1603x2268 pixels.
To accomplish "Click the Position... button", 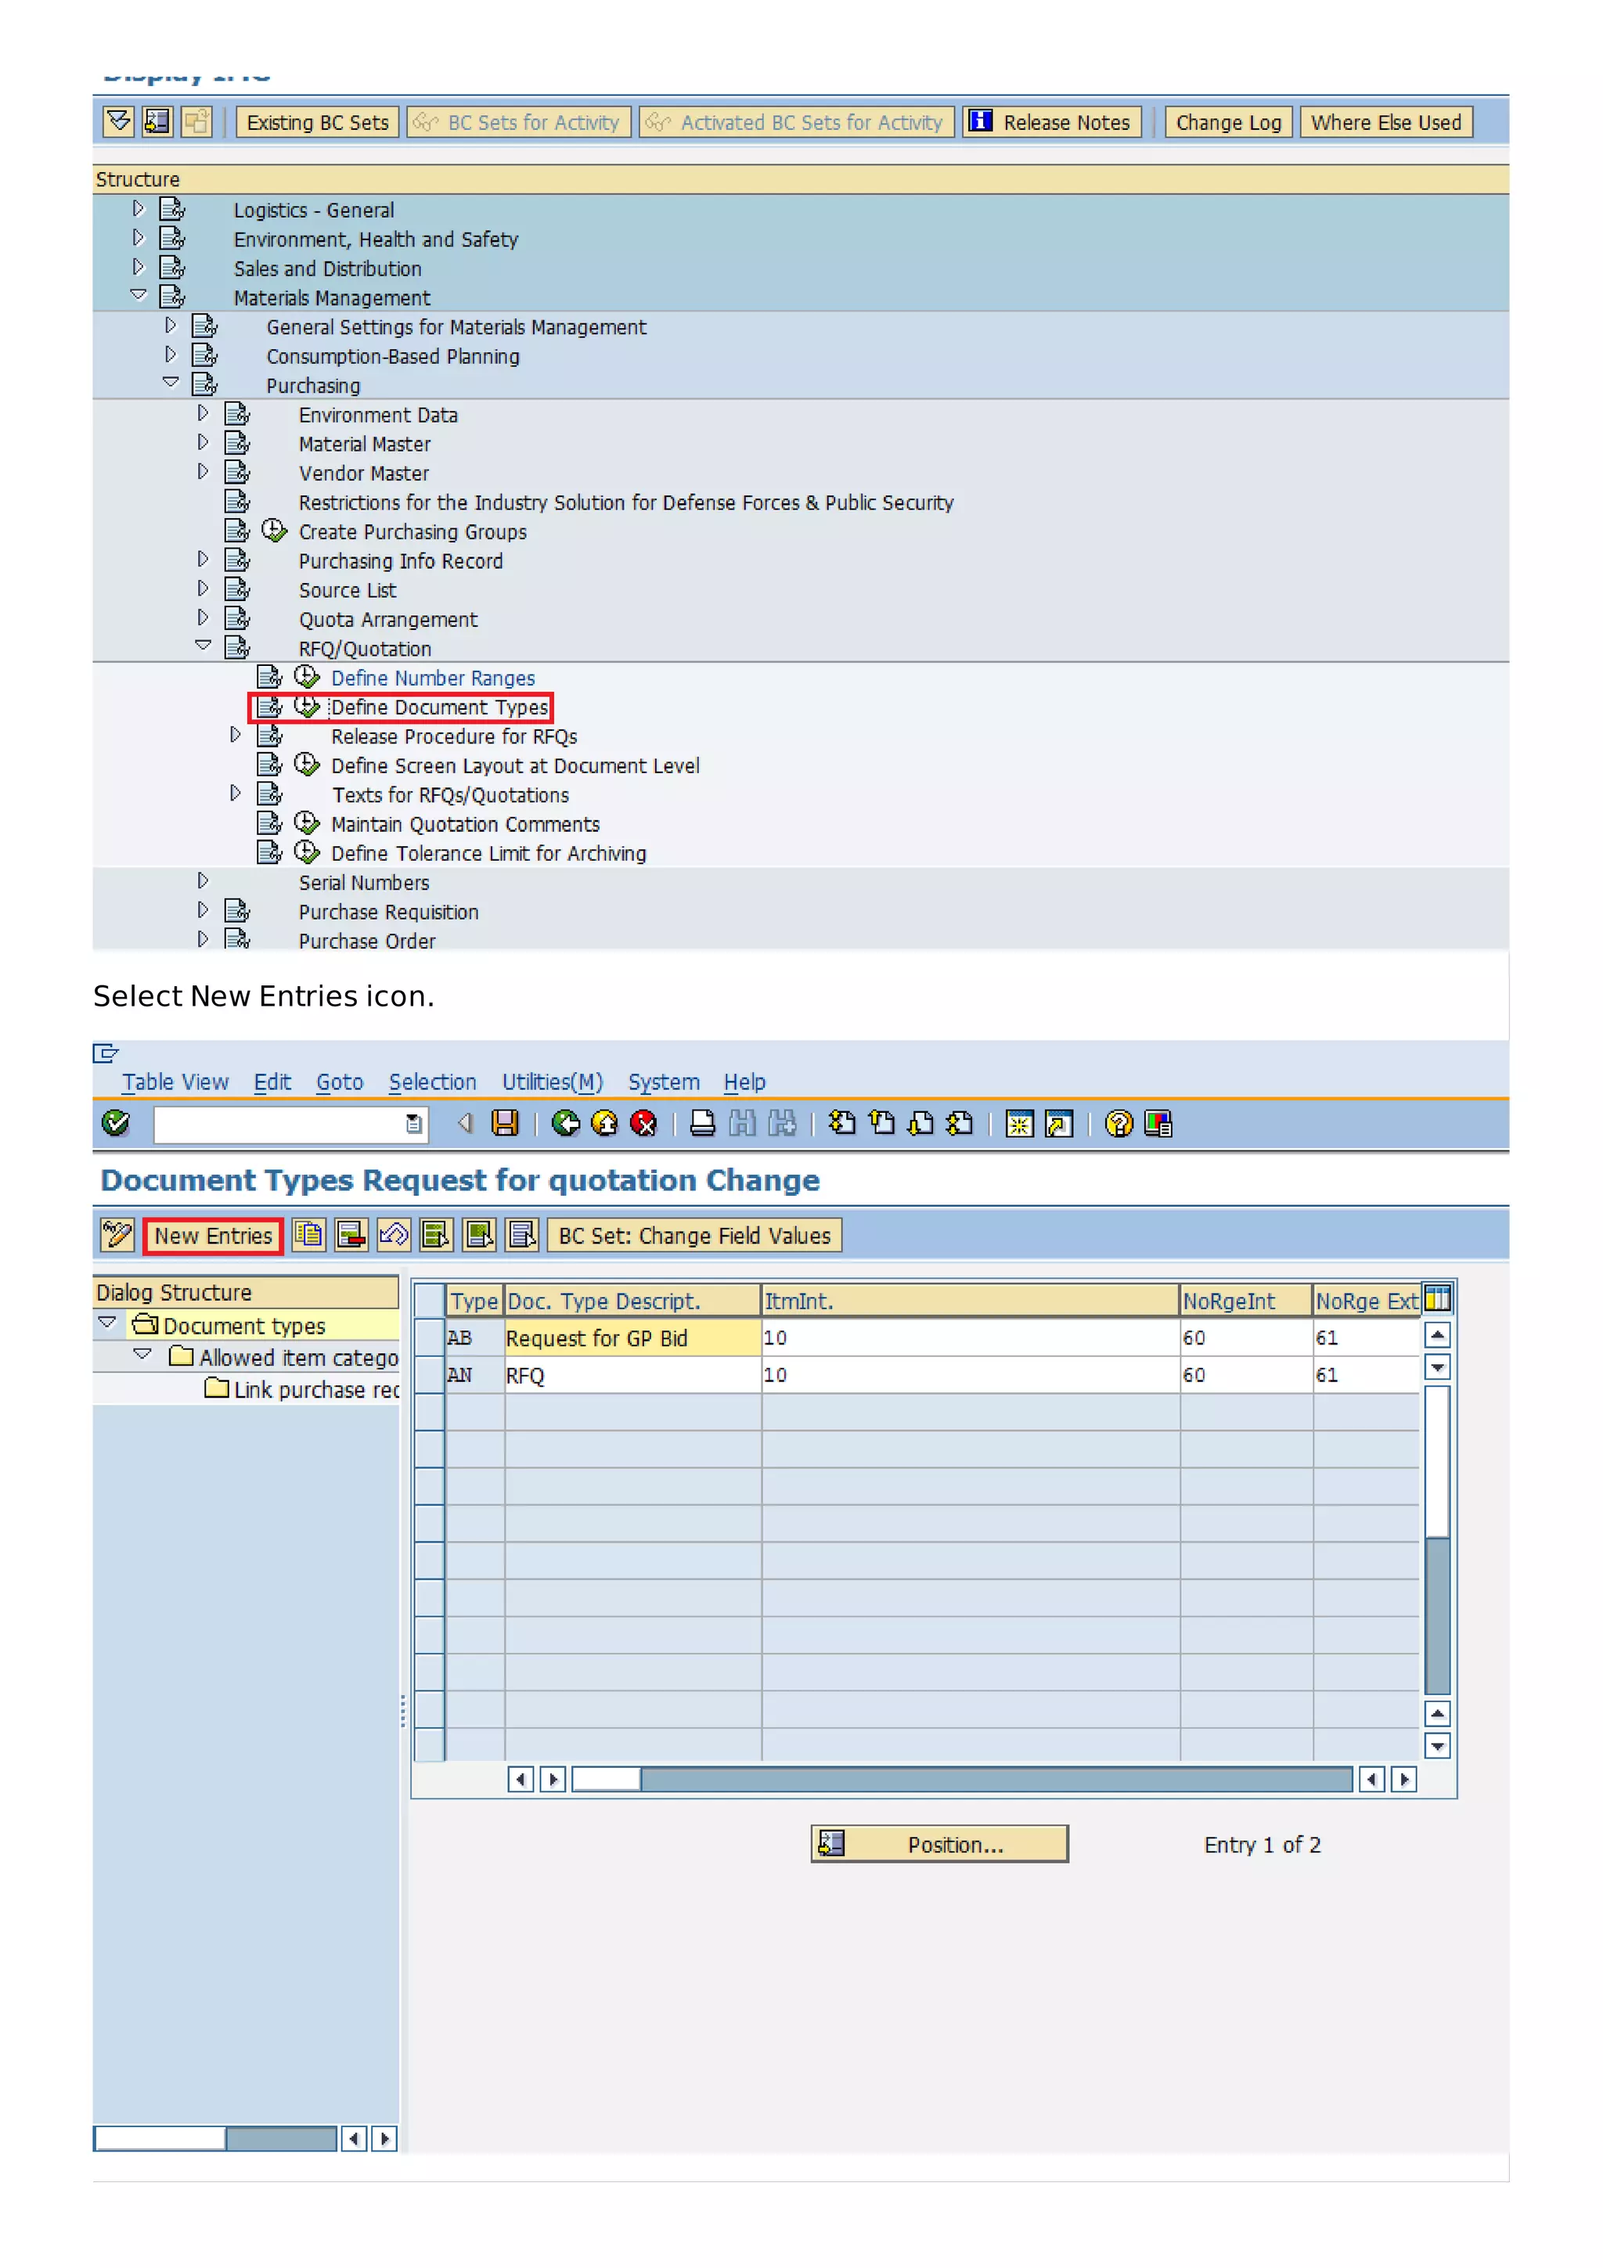I will tap(938, 1845).
